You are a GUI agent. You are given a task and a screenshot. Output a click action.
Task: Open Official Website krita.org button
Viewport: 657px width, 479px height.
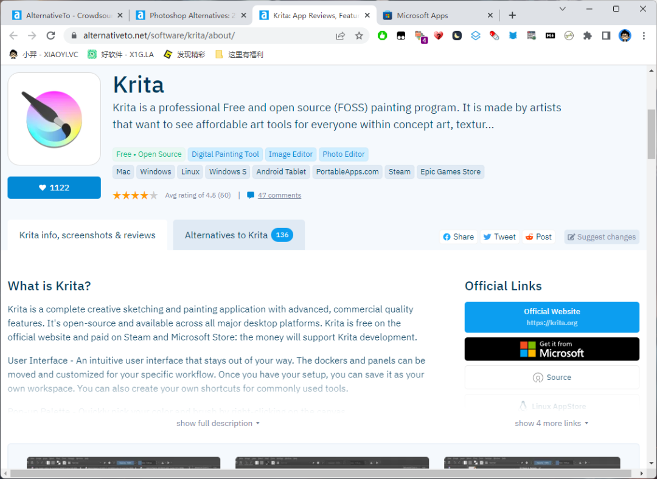click(552, 317)
